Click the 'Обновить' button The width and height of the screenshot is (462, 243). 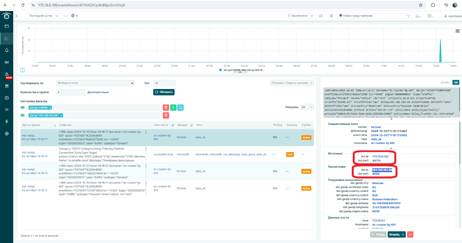point(164,92)
